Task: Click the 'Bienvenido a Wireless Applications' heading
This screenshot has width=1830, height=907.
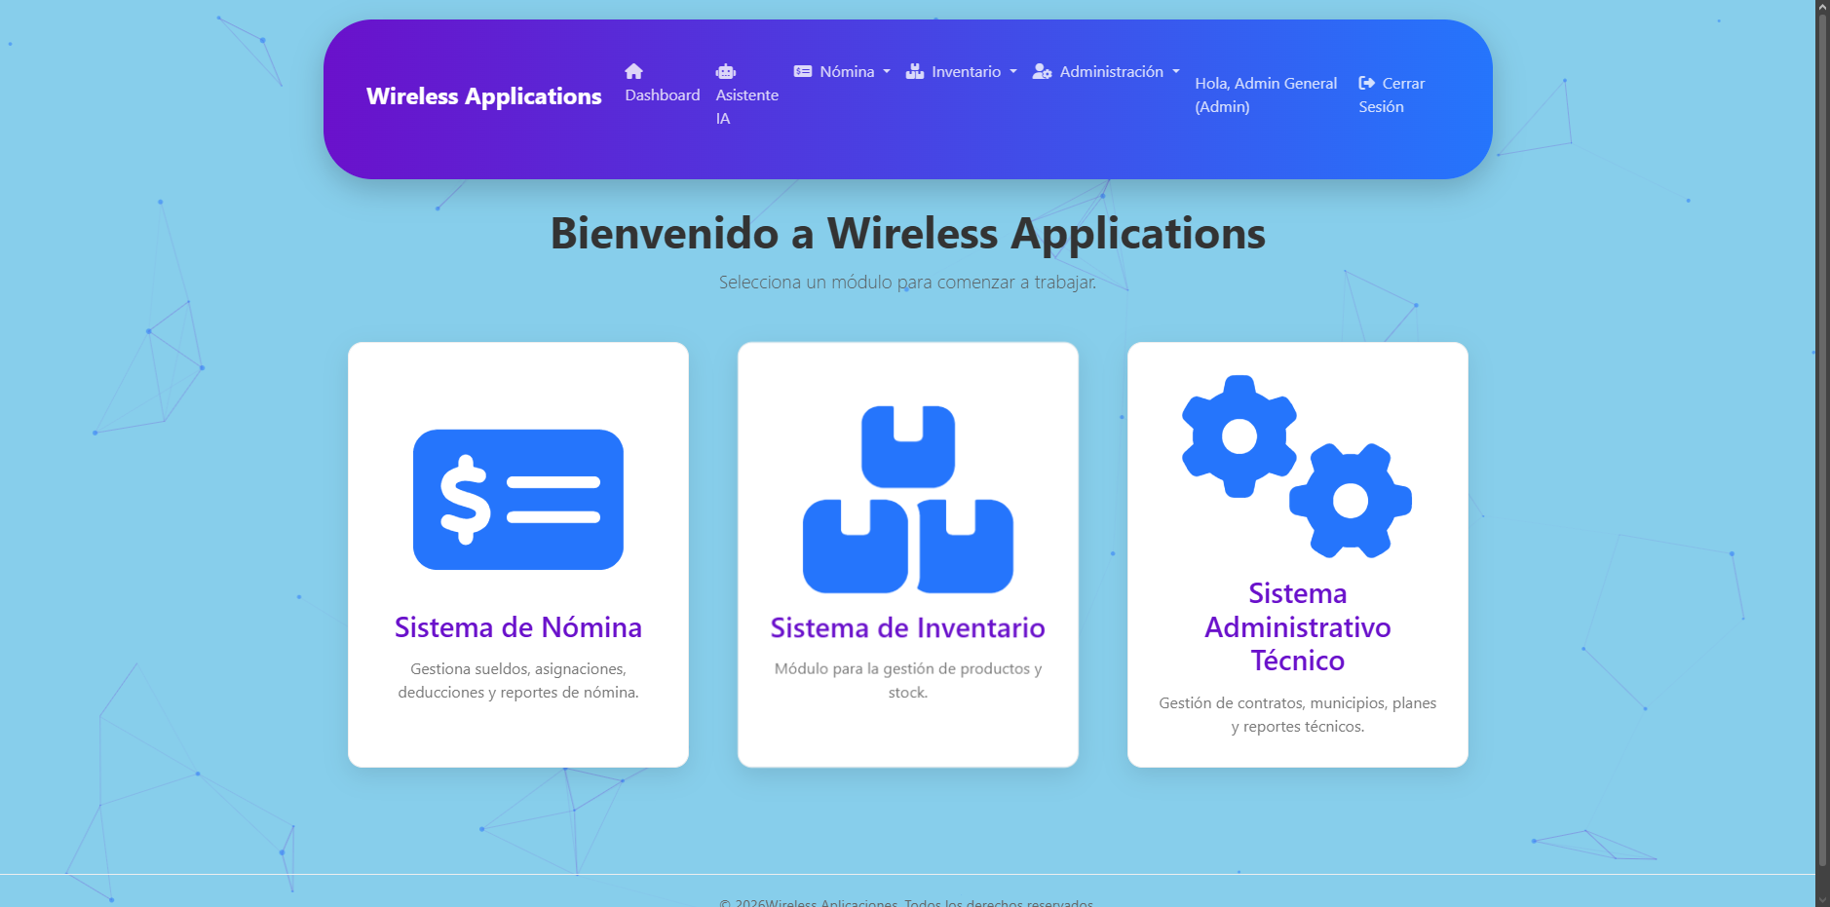Action: [908, 234]
